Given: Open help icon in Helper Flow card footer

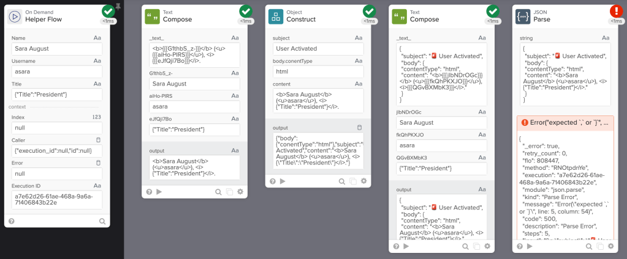Looking at the screenshot, I should pyautogui.click(x=12, y=221).
